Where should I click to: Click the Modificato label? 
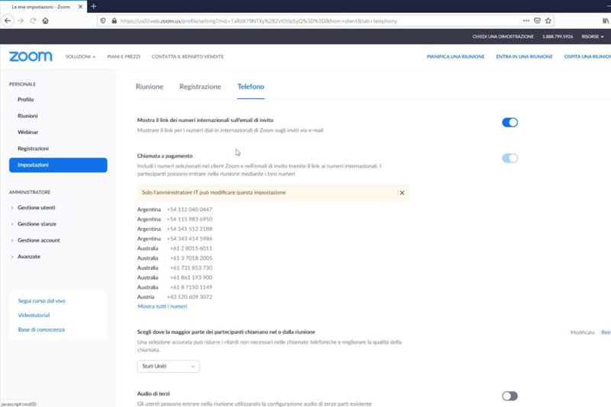click(x=583, y=332)
